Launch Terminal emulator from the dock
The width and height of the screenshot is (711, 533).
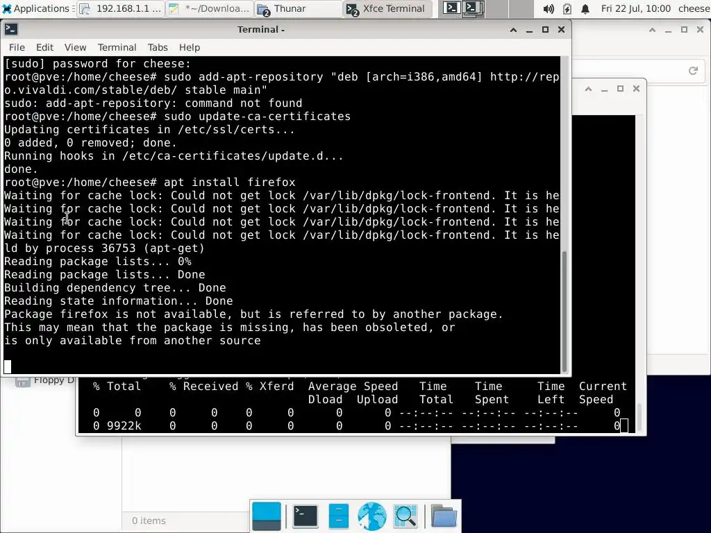coord(306,516)
